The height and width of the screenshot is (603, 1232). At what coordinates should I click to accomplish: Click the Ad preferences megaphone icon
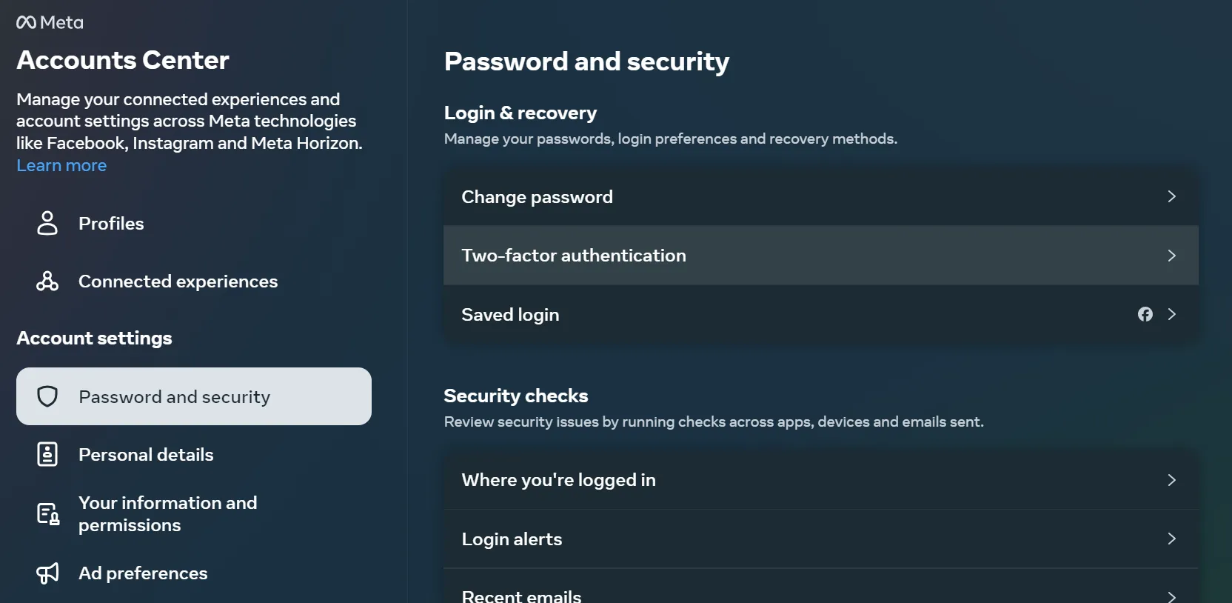pos(47,573)
